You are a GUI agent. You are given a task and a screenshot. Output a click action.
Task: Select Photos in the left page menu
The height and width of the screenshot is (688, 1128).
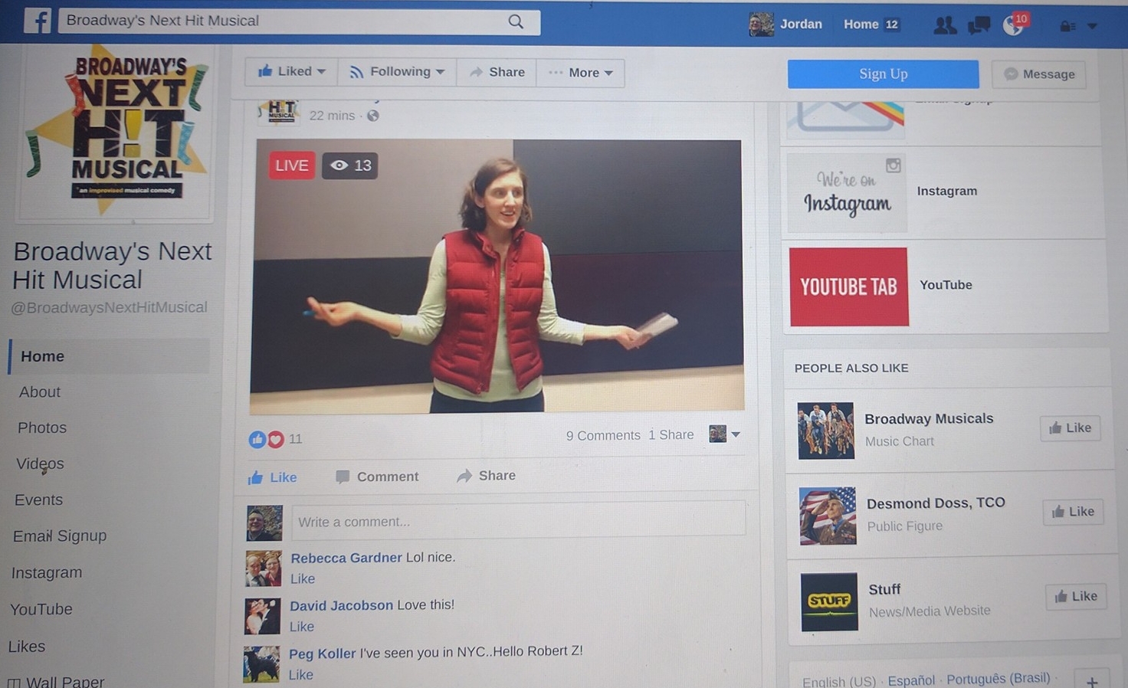click(x=42, y=428)
